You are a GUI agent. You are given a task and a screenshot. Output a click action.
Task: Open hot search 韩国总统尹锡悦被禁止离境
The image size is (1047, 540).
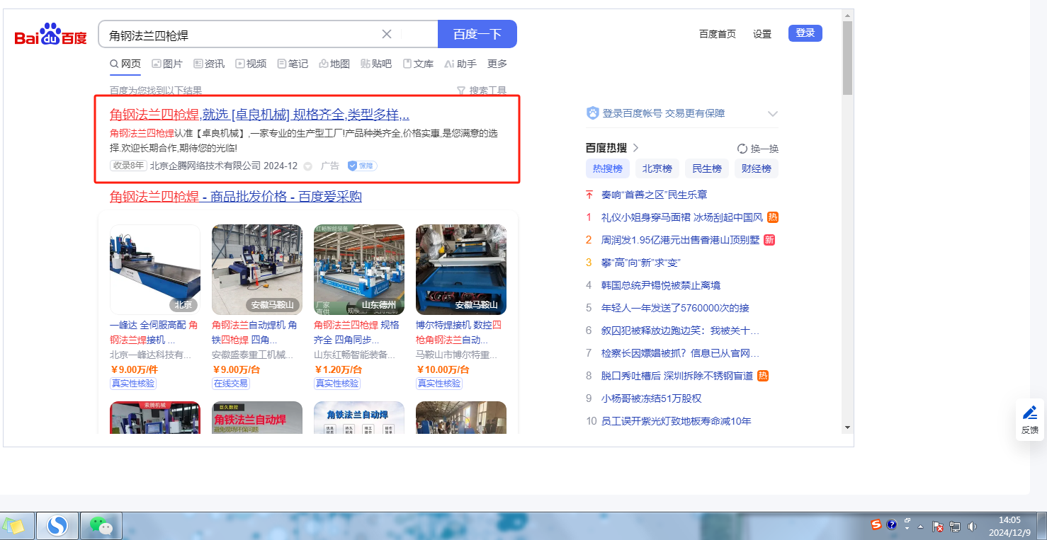point(661,285)
